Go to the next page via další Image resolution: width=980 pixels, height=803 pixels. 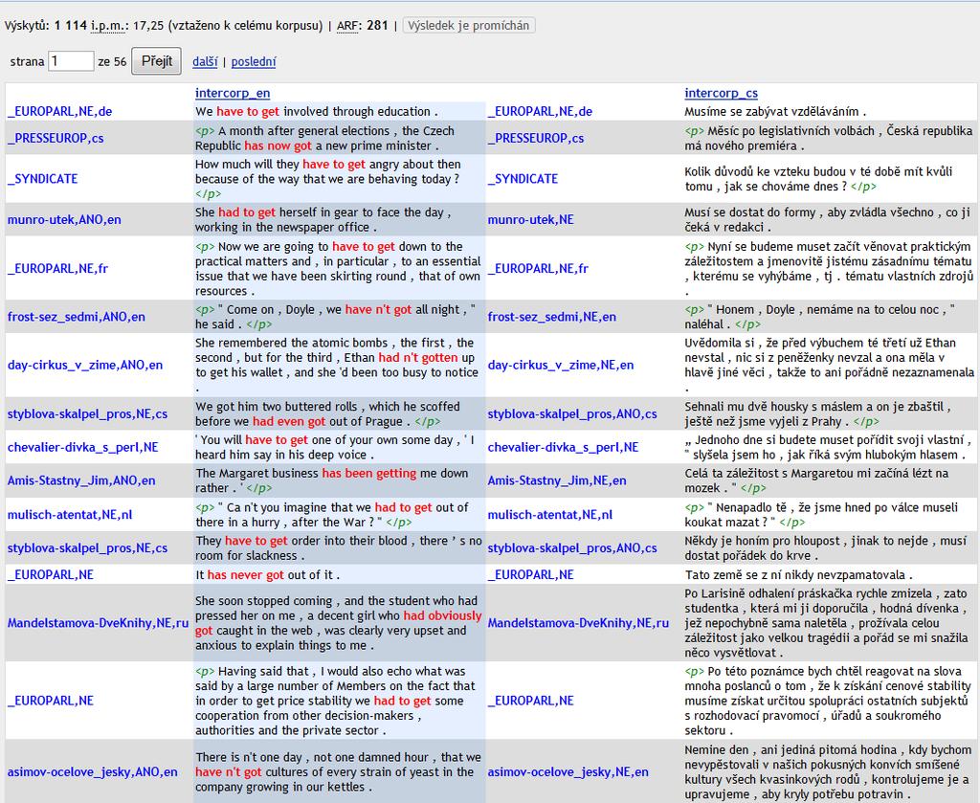[205, 62]
